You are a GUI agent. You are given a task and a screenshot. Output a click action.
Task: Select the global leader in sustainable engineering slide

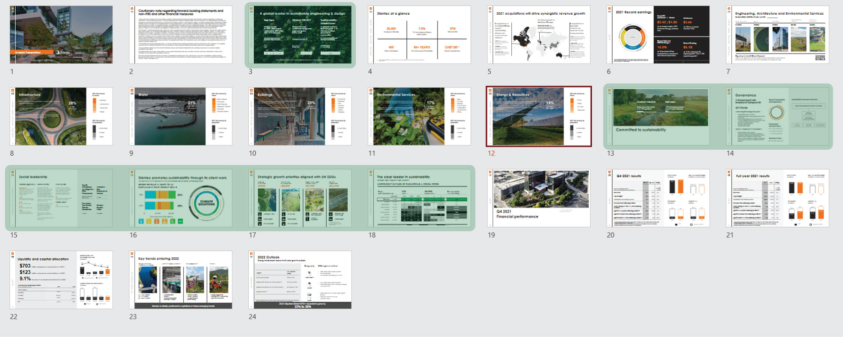(x=300, y=35)
